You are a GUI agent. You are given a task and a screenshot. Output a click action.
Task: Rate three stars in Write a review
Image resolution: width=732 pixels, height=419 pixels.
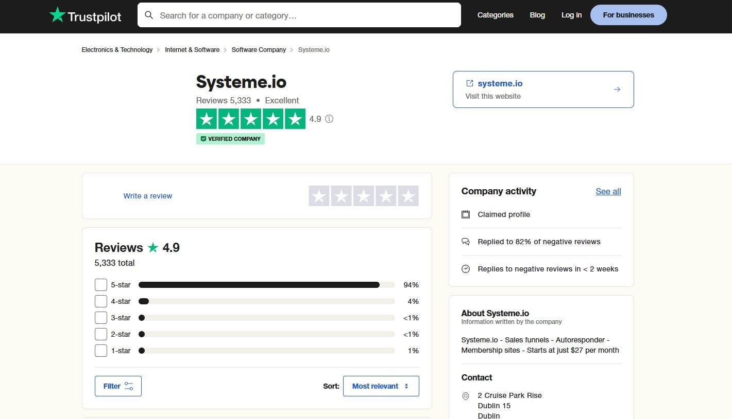pyautogui.click(x=364, y=196)
